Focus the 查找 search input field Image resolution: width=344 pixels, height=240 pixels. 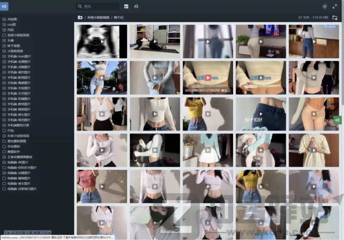pyautogui.click(x=100, y=7)
